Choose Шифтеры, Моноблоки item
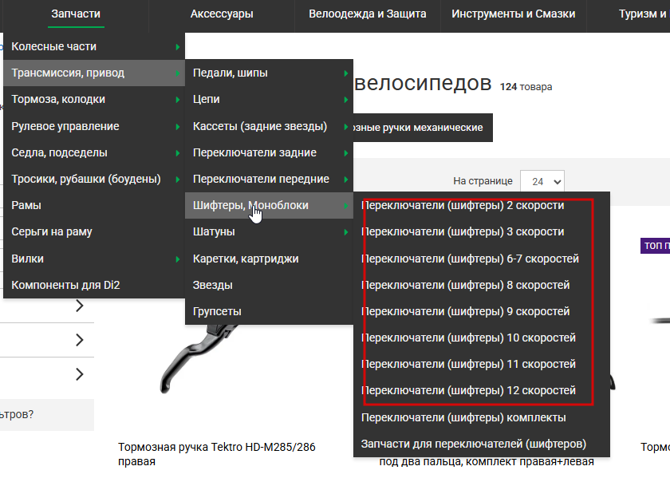The height and width of the screenshot is (478, 670). click(270, 205)
